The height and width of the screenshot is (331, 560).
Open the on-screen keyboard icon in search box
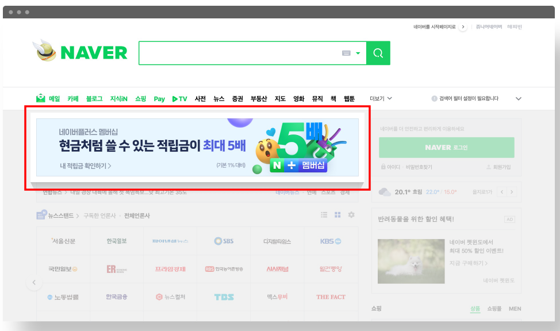(346, 53)
